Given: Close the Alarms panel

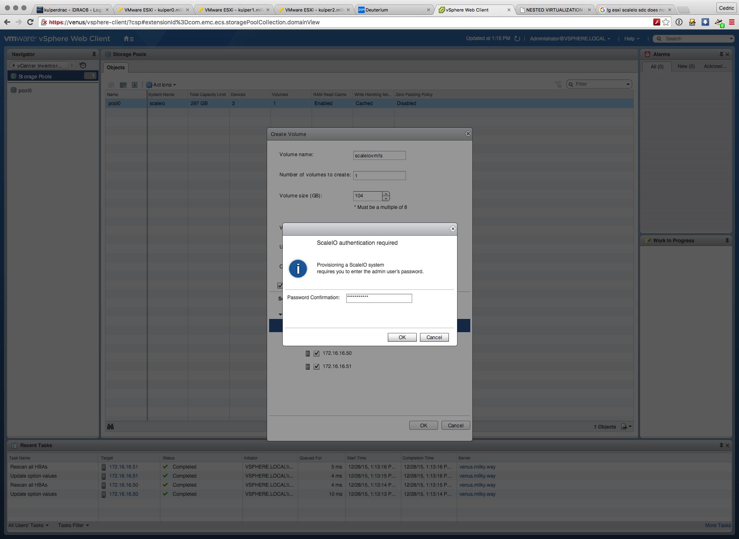Looking at the screenshot, I should [x=727, y=54].
